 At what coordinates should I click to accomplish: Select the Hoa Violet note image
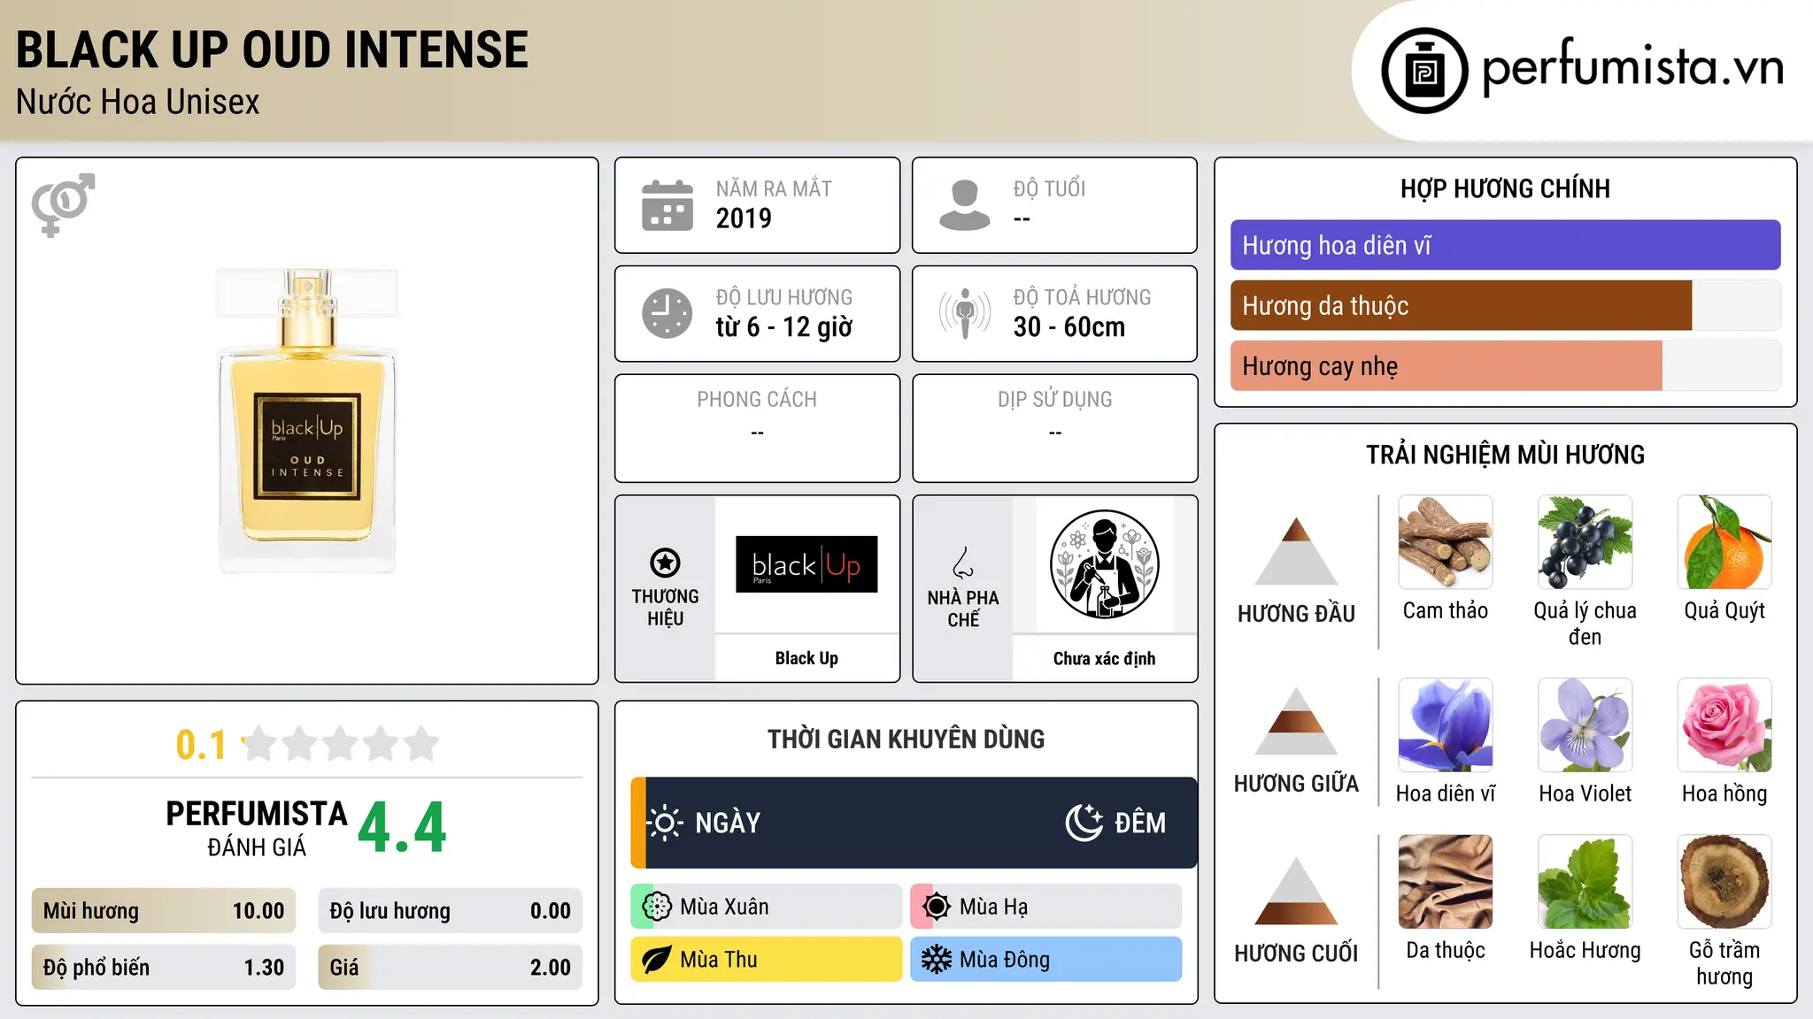click(1585, 725)
